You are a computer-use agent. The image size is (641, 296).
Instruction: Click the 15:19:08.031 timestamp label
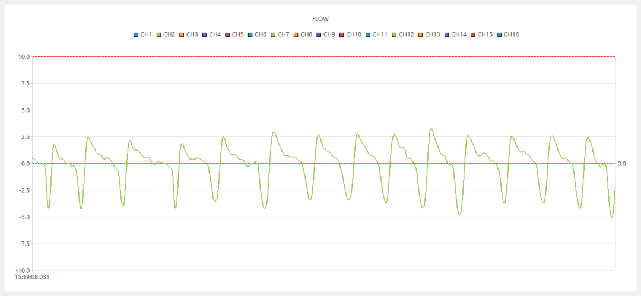[32, 276]
